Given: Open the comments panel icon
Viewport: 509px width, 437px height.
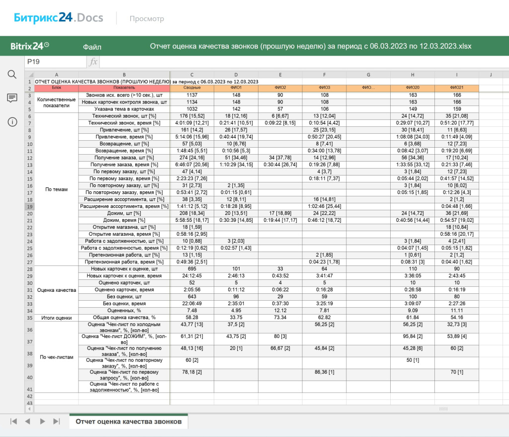Looking at the screenshot, I should pyautogui.click(x=12, y=98).
